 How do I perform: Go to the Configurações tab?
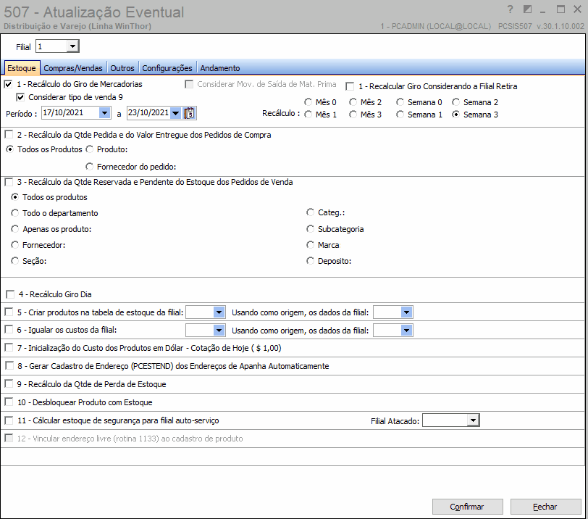[167, 68]
